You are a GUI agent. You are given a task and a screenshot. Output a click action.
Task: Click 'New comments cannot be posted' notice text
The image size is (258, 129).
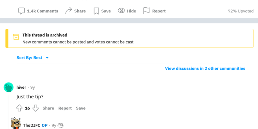pos(78,42)
